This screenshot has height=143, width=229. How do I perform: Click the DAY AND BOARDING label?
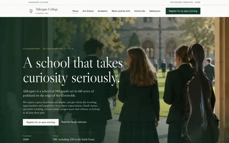coord(52,49)
